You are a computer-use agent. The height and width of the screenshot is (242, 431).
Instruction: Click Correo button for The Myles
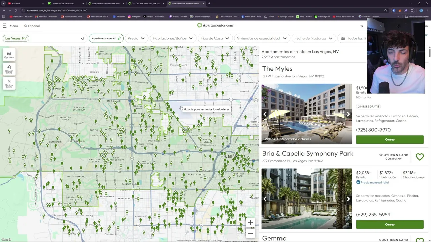click(390, 139)
